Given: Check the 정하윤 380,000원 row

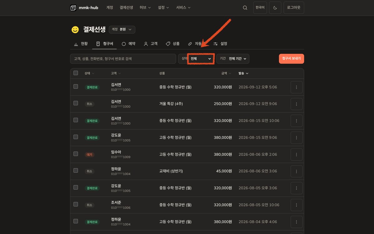Looking at the screenshot, I should click(76, 221).
